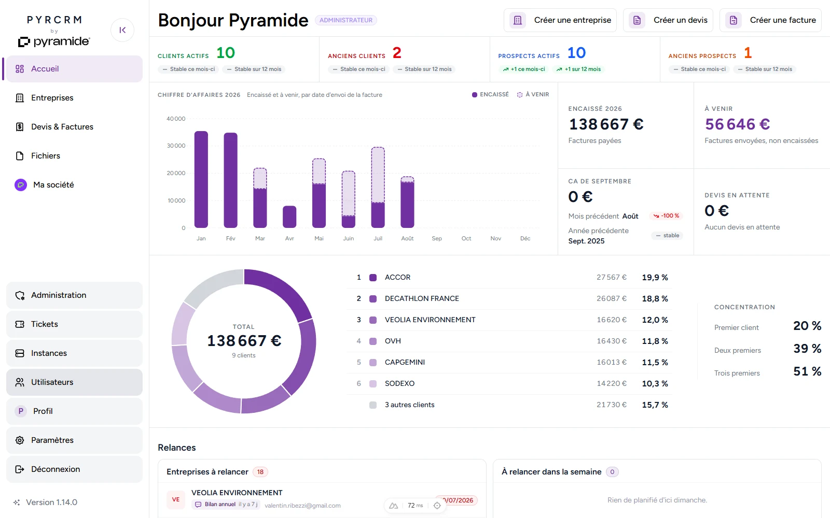
Task: Click the purple Ma société logo icon
Action: click(21, 185)
